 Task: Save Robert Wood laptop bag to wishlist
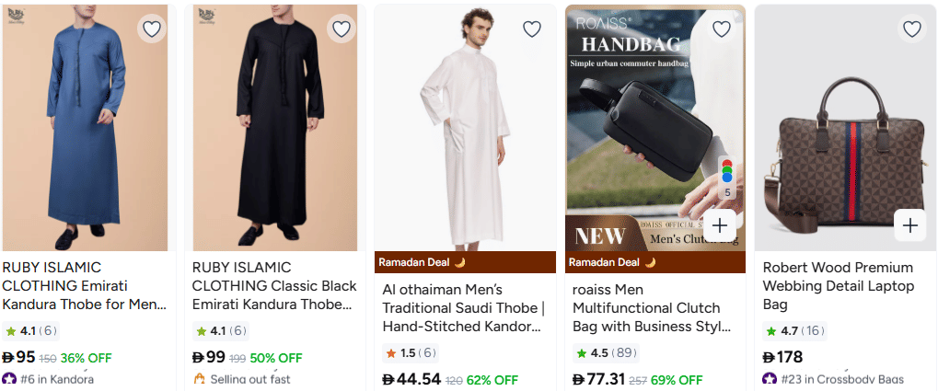coord(911,29)
